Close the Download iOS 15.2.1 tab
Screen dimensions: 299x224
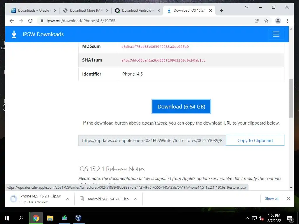click(x=210, y=10)
